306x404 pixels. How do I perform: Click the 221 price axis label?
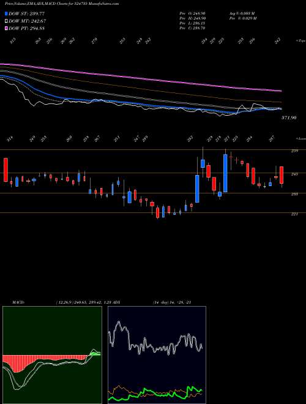point(294,214)
